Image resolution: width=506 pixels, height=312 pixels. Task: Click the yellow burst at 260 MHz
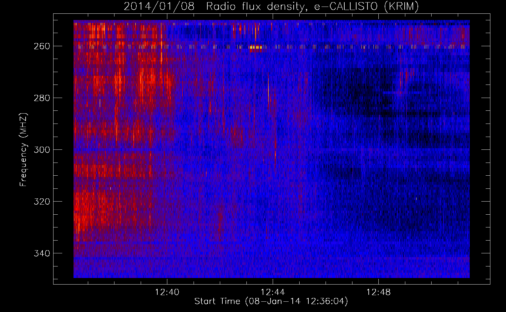pos(256,48)
